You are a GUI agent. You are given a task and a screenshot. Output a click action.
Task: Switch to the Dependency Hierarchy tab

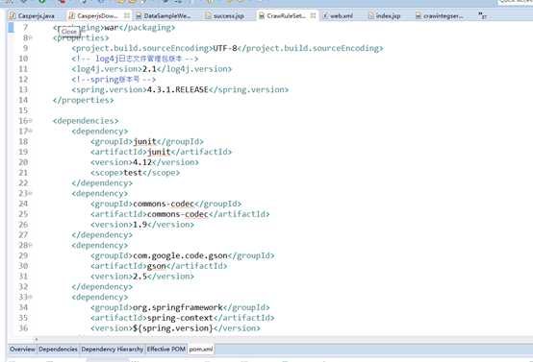pos(113,350)
